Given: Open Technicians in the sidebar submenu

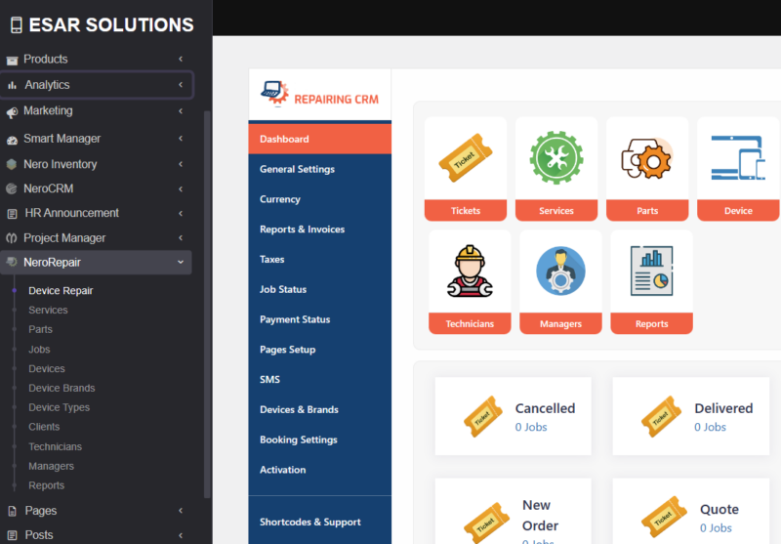Looking at the screenshot, I should [x=56, y=447].
